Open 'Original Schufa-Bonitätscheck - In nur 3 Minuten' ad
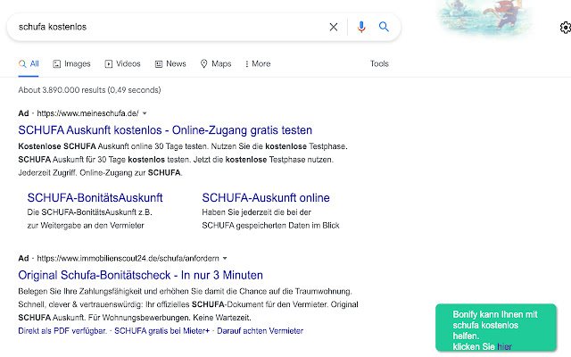Viewport: 571px width, 357px height. (x=141, y=275)
